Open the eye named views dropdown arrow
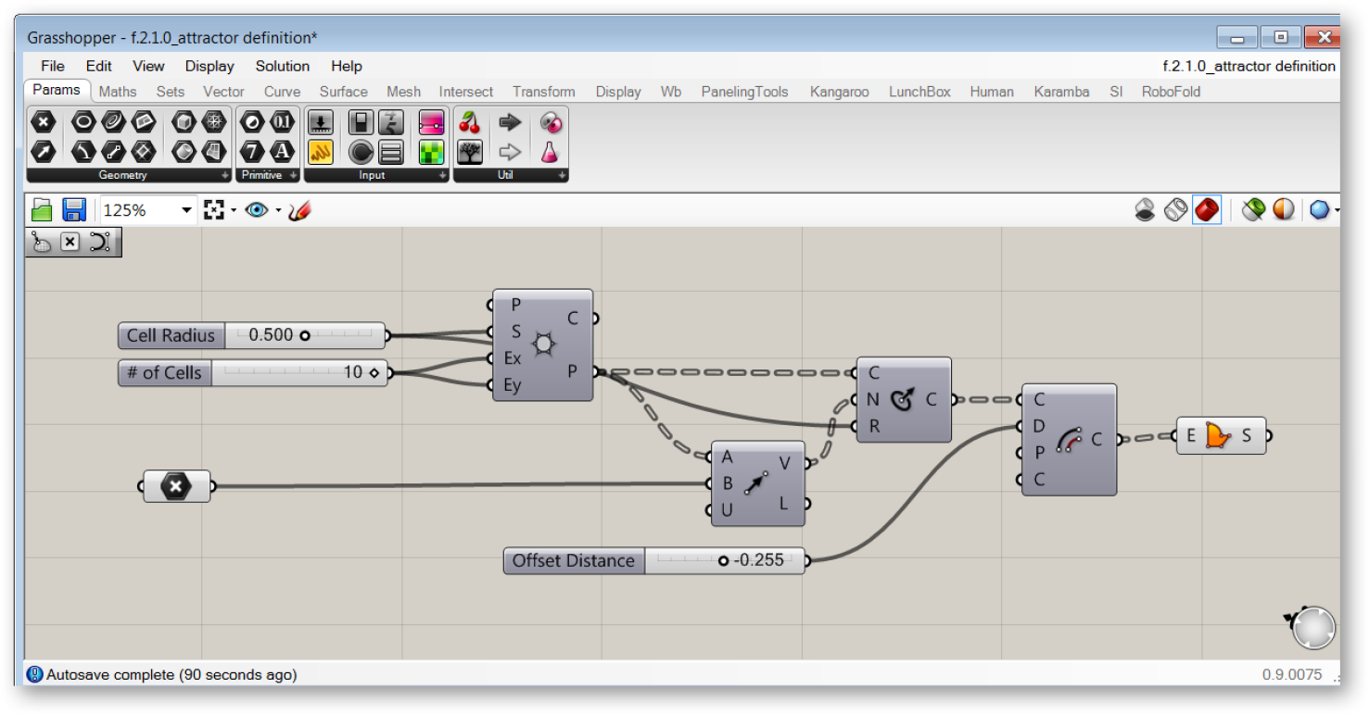The height and width of the screenshot is (714, 1369). pyautogui.click(x=278, y=210)
